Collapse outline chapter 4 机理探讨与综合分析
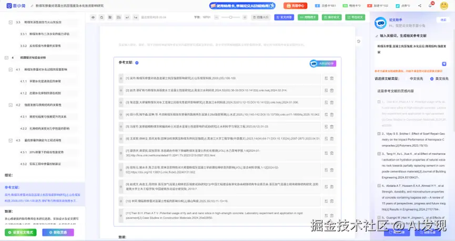The image size is (455, 241). [x=6, y=58]
